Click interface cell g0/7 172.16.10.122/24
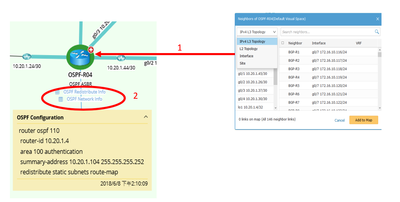Screen dimensions: 400x202 coord(329,102)
